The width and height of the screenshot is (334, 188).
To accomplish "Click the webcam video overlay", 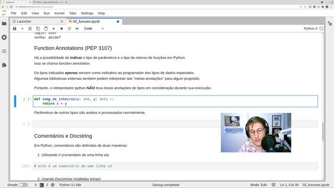I will [x=256, y=133].
